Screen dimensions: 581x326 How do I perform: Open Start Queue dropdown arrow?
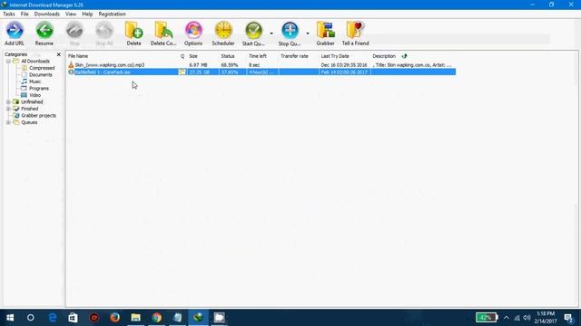271,34
